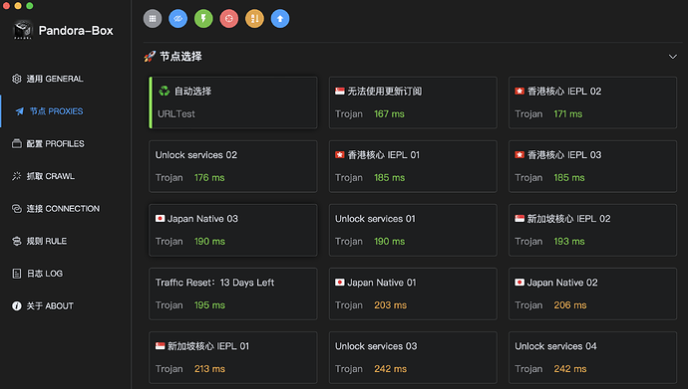
Task: Select the Unlock services 01 node
Action: pos(413,230)
